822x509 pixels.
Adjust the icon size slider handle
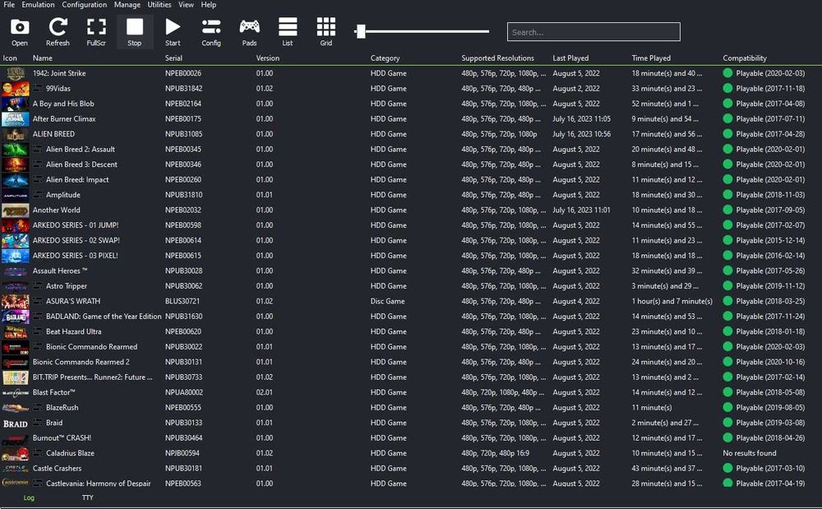(360, 31)
